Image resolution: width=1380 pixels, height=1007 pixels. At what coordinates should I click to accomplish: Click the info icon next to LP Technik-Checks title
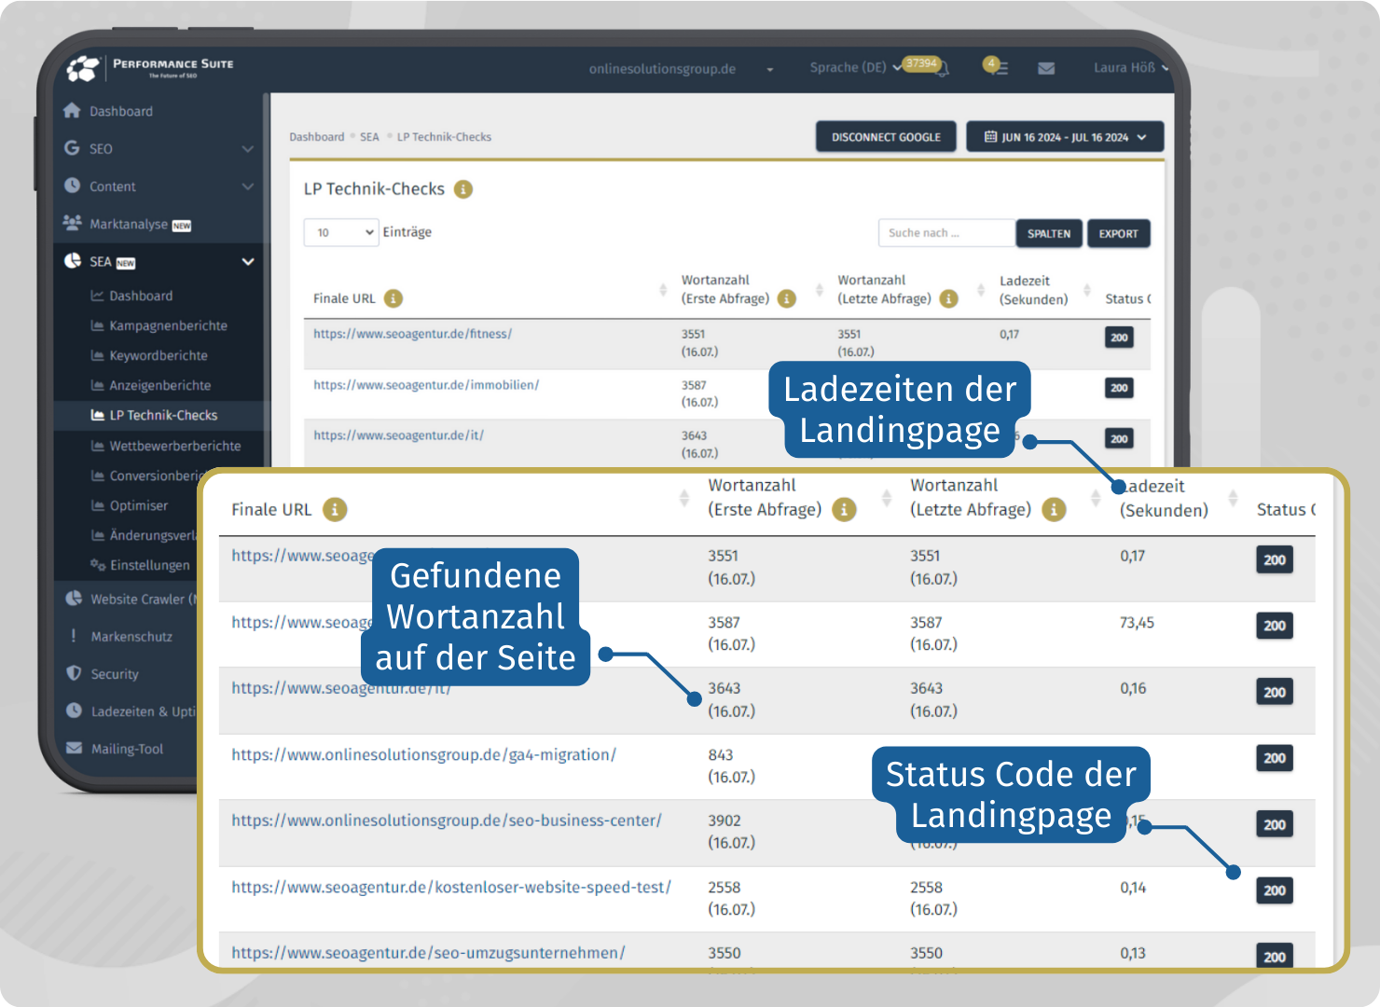pos(463,189)
